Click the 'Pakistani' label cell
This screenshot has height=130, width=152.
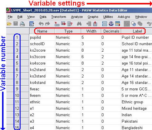137,121
